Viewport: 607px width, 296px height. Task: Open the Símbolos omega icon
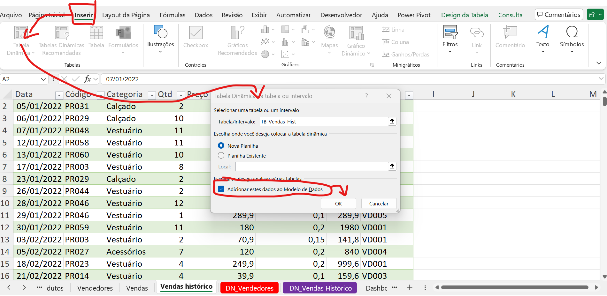(572, 33)
